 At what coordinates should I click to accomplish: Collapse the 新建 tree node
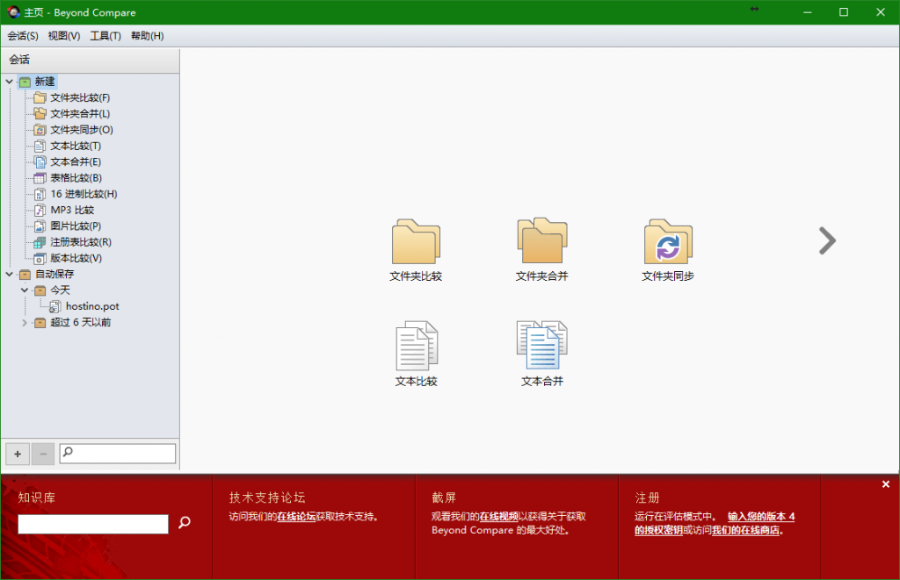click(x=10, y=82)
